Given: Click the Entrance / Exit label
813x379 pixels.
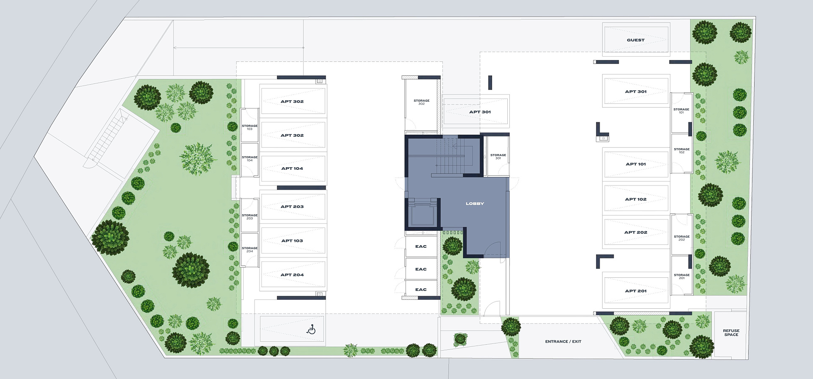Looking at the screenshot, I should click(563, 341).
